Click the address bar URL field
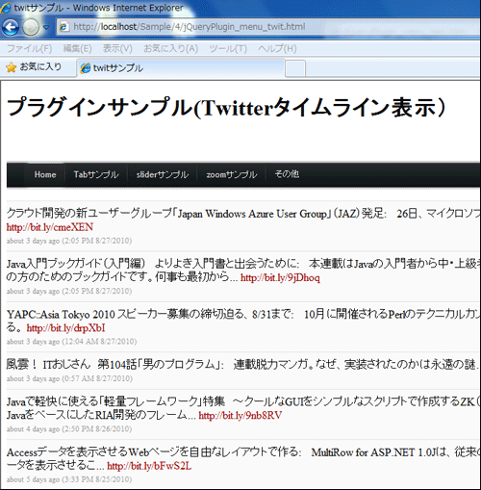 [268, 27]
